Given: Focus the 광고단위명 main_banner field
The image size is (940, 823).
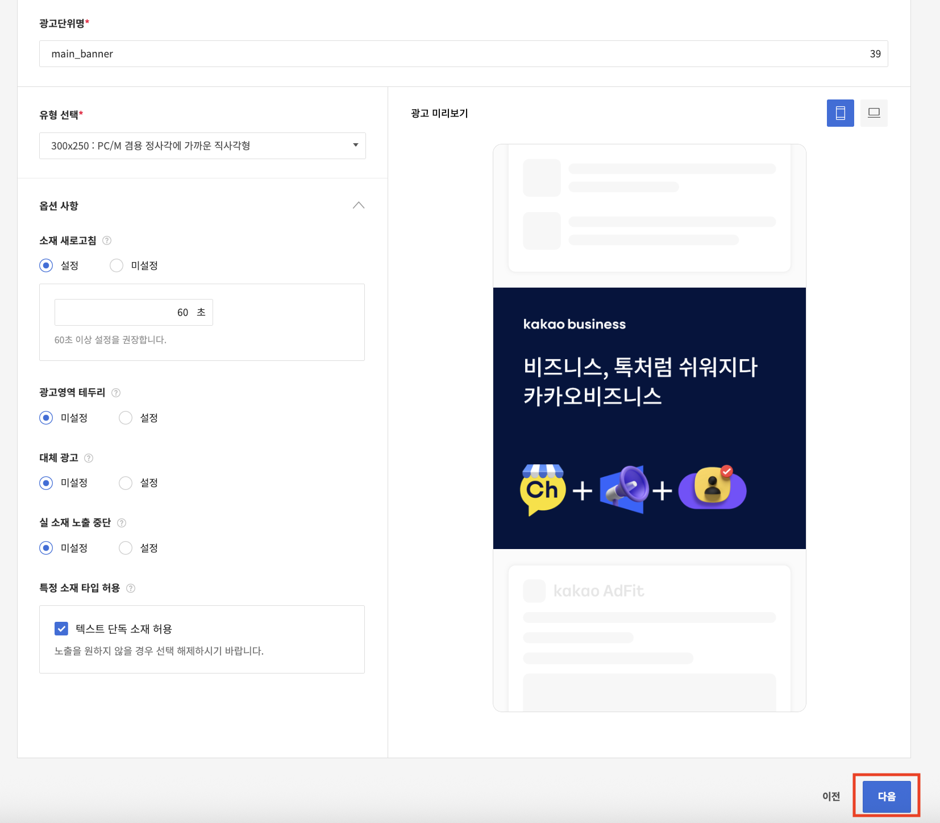Looking at the screenshot, I should 463,53.
